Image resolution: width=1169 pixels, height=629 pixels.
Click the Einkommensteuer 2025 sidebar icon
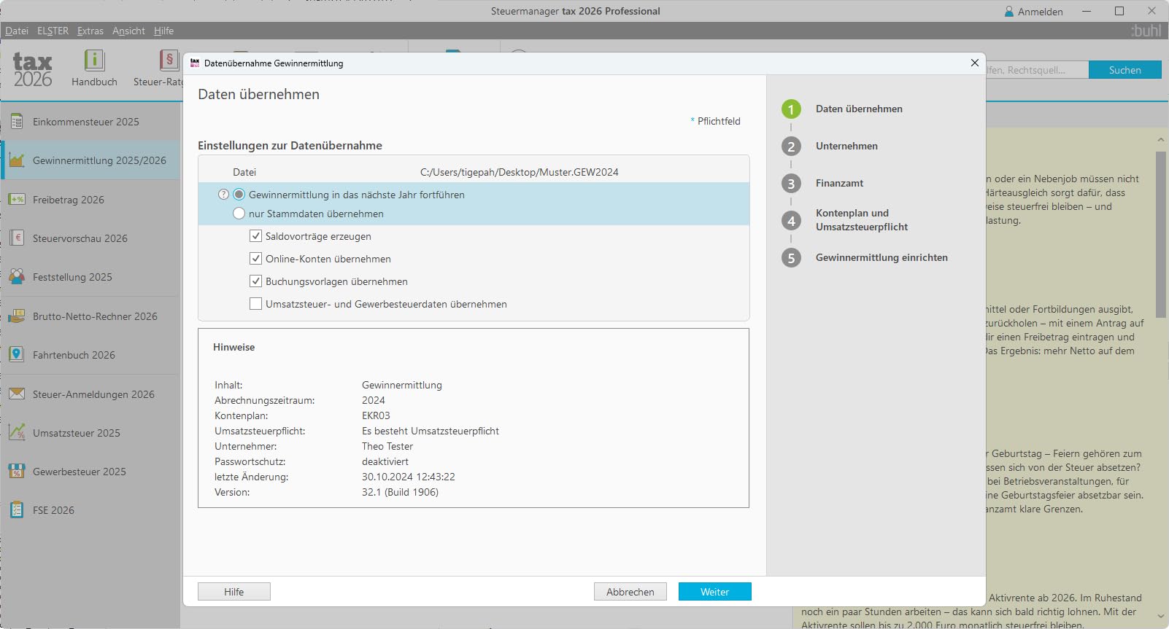(17, 122)
